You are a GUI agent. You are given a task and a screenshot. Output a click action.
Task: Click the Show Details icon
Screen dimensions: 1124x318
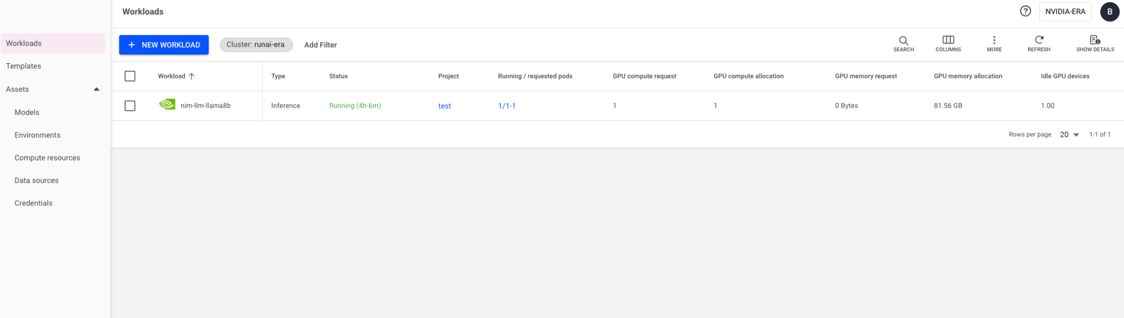[x=1095, y=40]
